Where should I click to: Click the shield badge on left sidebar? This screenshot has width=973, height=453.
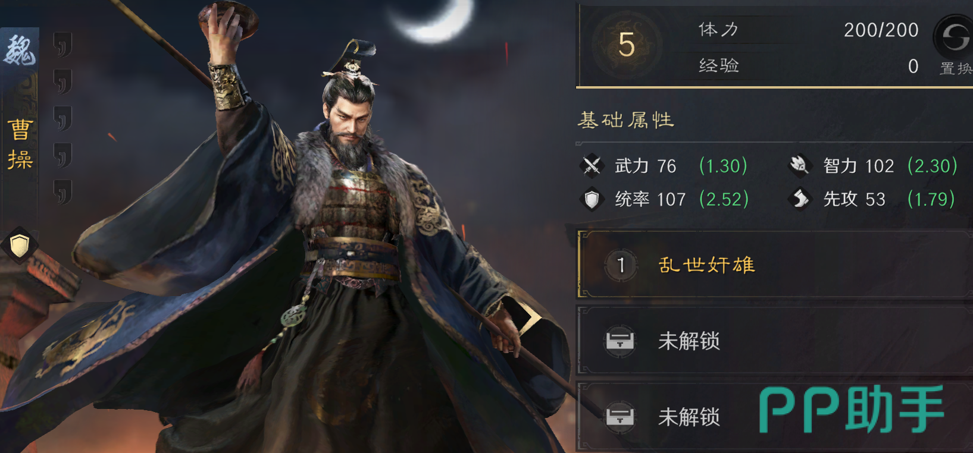tap(19, 245)
